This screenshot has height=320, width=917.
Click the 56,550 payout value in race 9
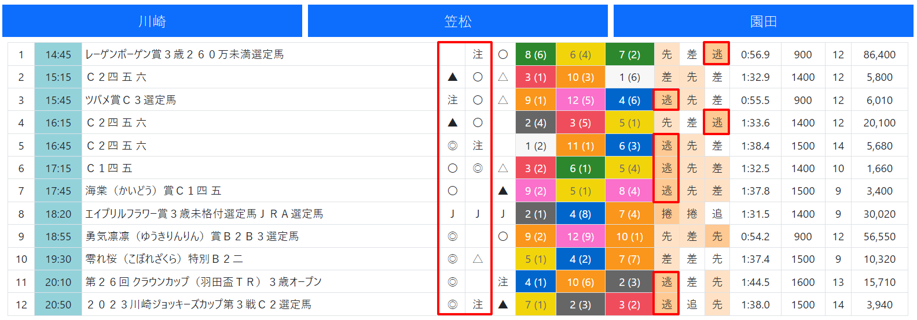click(x=879, y=236)
